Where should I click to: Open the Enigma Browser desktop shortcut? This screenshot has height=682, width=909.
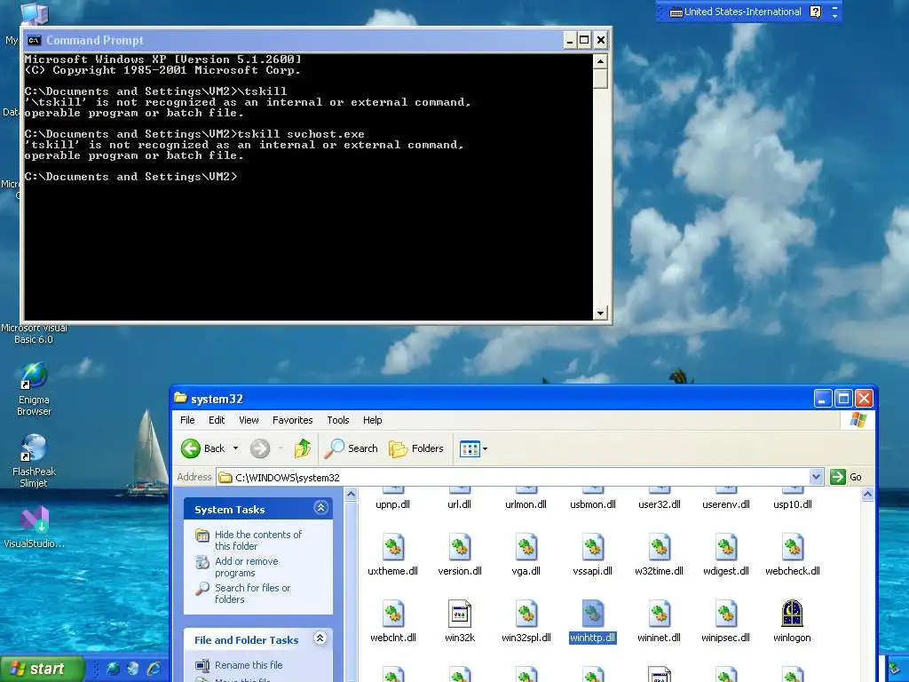pyautogui.click(x=34, y=390)
